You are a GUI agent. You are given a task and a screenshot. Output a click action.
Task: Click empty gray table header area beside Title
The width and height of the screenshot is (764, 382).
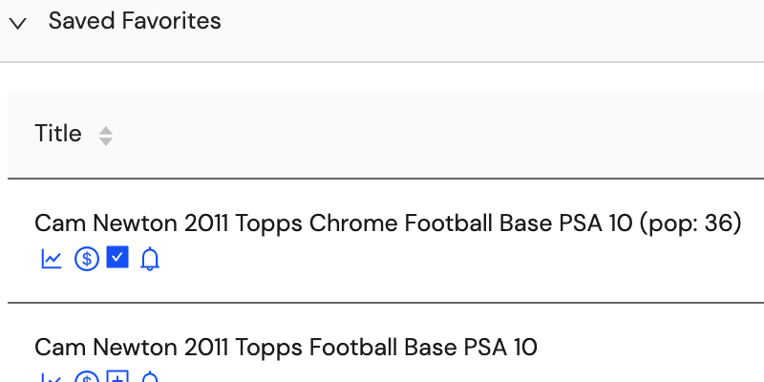tap(438, 134)
